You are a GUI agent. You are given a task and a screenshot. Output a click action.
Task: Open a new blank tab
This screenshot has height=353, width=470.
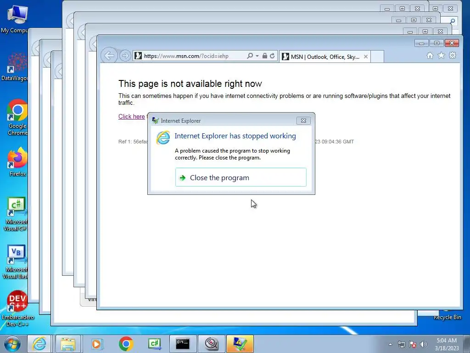(377, 57)
